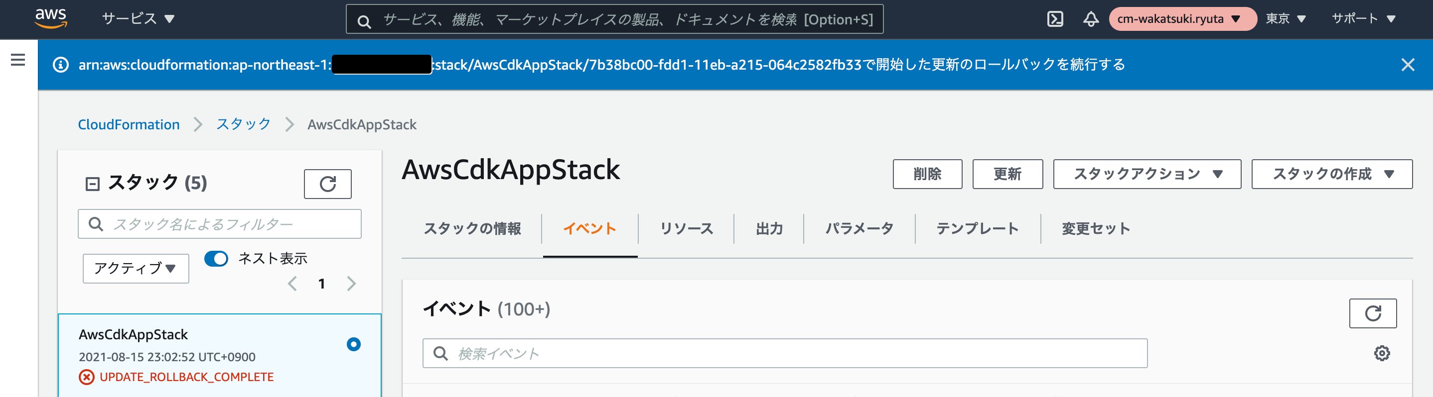The width and height of the screenshot is (1433, 397).
Task: Open the CloudShell terminal icon
Action: pyautogui.click(x=1055, y=19)
